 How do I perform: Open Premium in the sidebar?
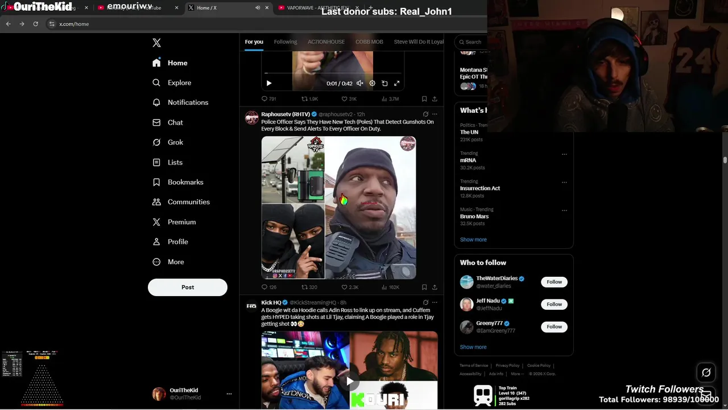coord(174,222)
